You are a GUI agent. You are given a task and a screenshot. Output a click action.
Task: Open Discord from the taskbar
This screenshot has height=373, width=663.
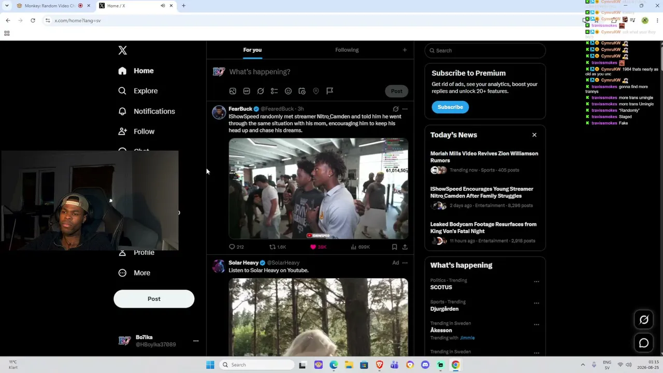point(425,365)
